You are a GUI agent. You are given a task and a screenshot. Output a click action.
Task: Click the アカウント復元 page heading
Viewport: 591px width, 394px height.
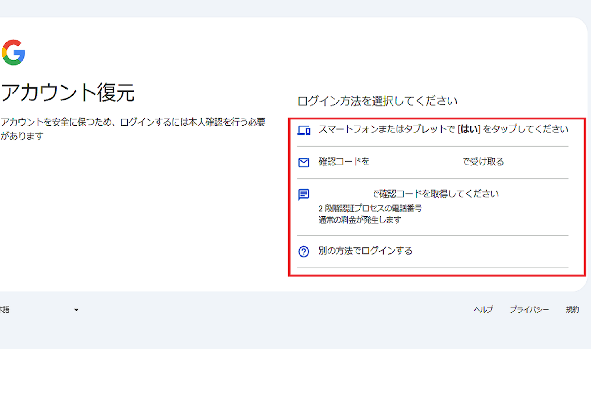coord(68,93)
